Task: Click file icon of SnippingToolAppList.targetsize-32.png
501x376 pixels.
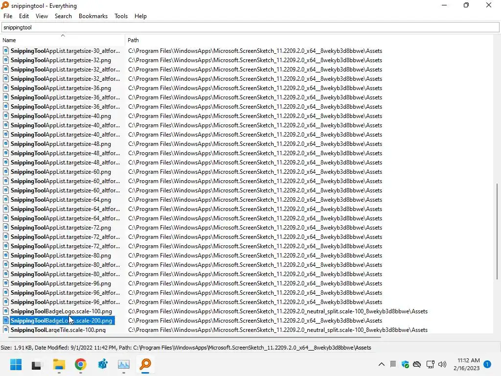Action: [x=6, y=60]
